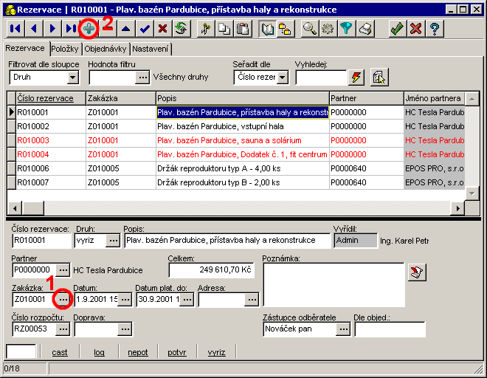Image resolution: width=487 pixels, height=378 pixels.
Task: Open the Filtrovat dle sloupce dropdown
Action: [x=73, y=78]
